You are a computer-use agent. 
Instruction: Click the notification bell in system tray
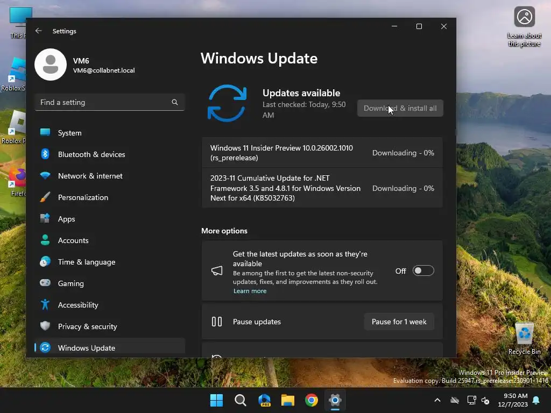536,400
